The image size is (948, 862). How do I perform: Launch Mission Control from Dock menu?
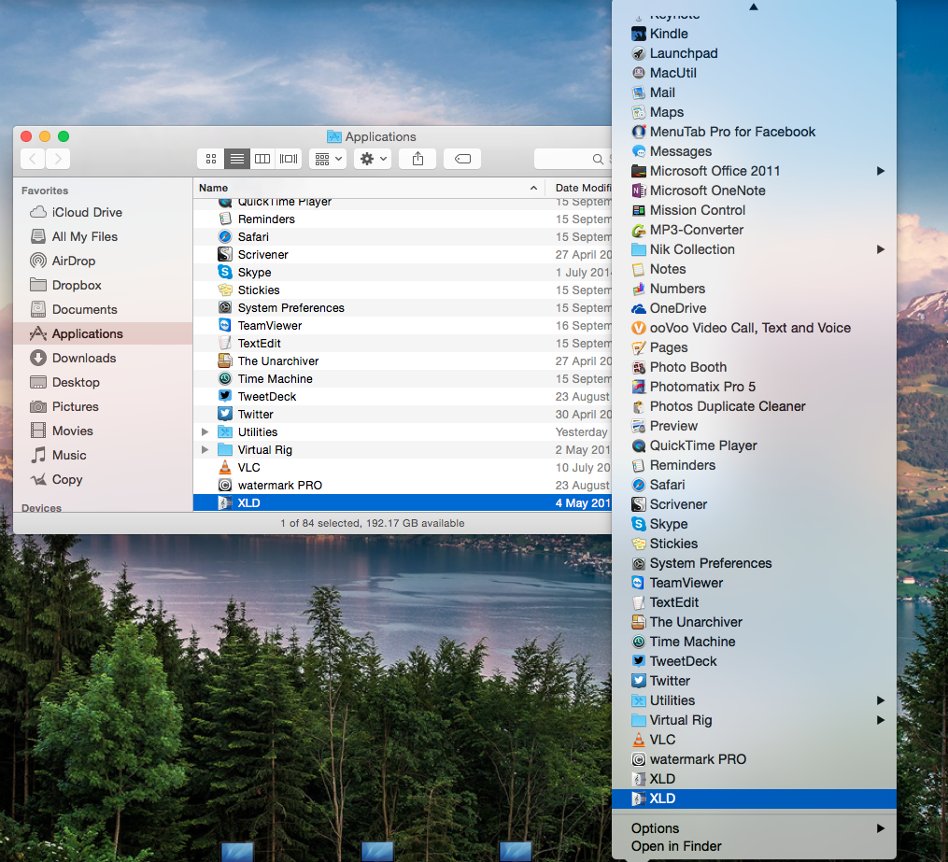tap(754, 210)
